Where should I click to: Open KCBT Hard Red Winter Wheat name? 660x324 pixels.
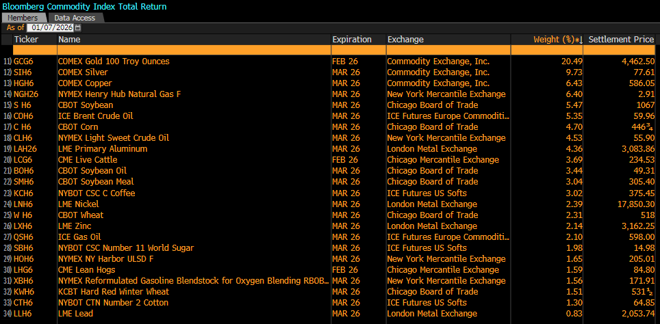[x=114, y=292]
